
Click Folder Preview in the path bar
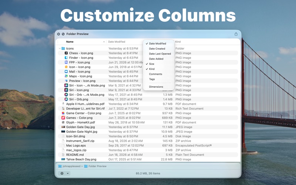click(x=97, y=166)
